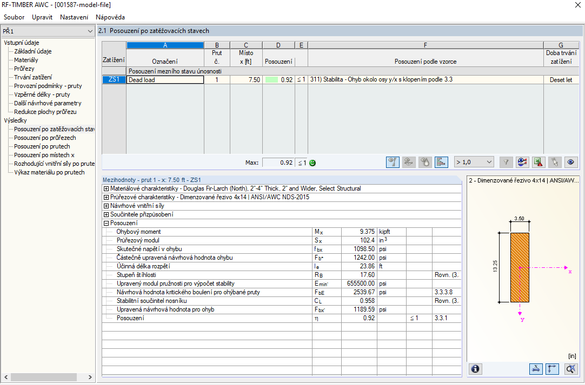Image resolution: width=585 pixels, height=385 pixels.
Task: Click the magnifier-with-cross zoom icon
Action: point(570,369)
